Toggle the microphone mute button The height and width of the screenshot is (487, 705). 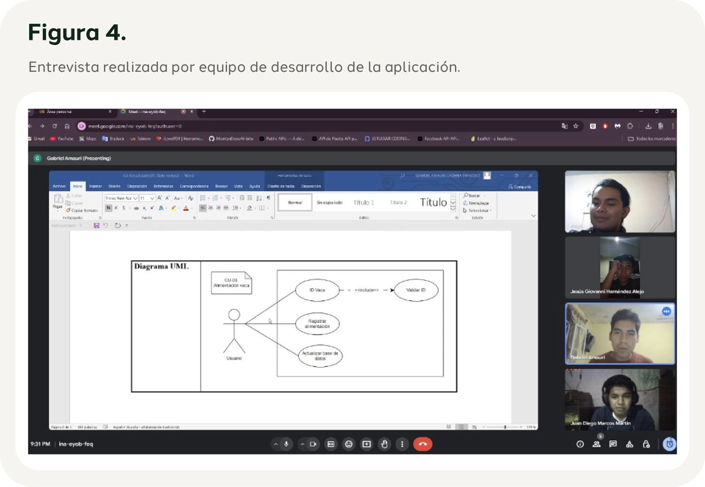(286, 444)
